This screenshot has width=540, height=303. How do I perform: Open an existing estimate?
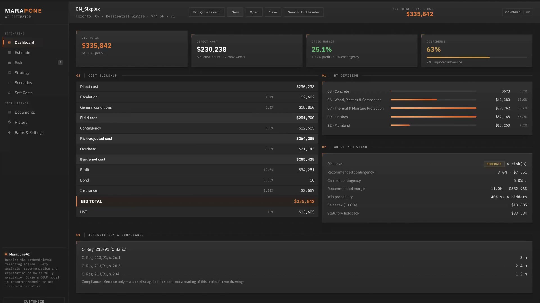[x=254, y=12]
